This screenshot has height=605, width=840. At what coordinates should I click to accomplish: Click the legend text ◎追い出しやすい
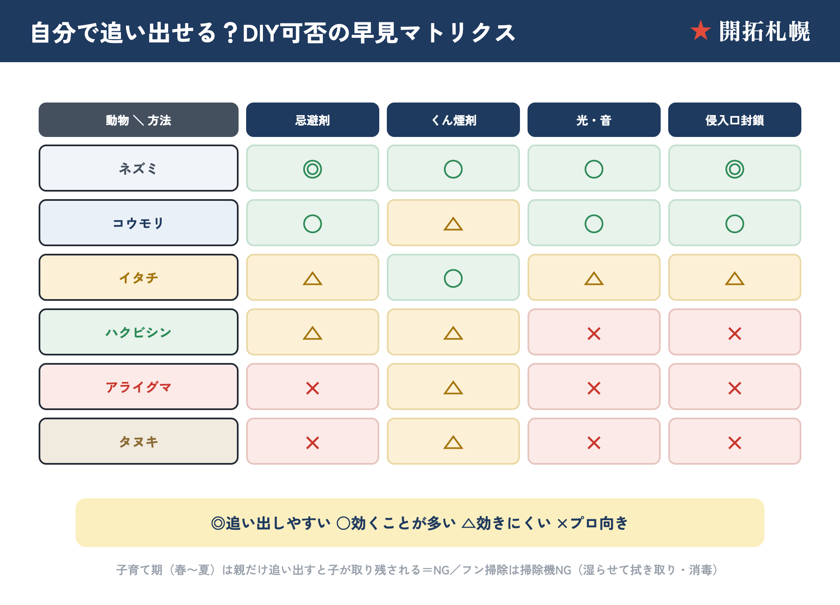[271, 523]
